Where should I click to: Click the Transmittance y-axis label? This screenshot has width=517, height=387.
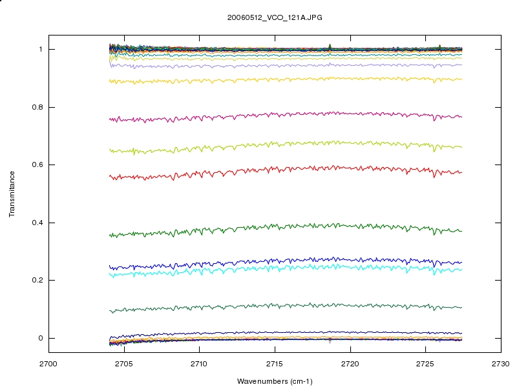pyautogui.click(x=12, y=194)
